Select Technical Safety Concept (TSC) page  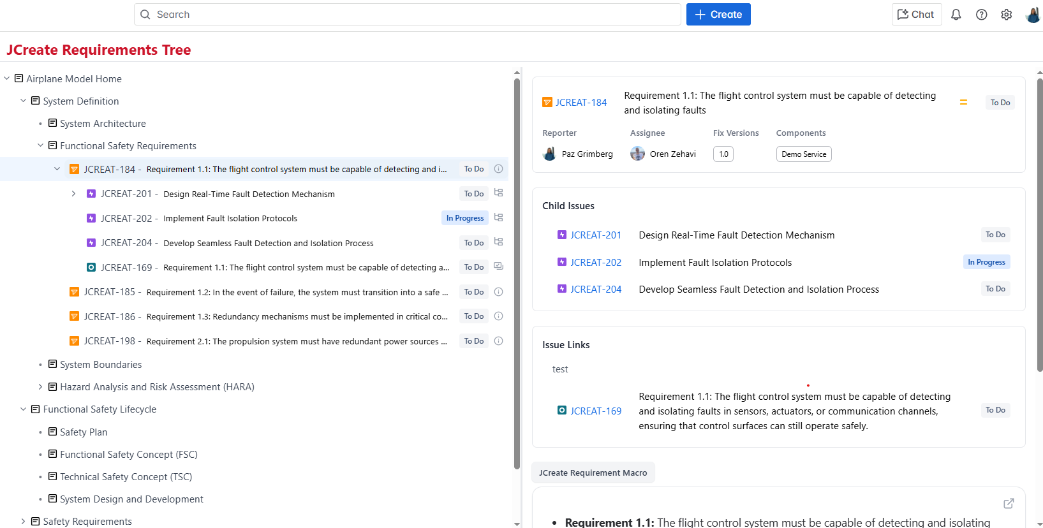(126, 477)
